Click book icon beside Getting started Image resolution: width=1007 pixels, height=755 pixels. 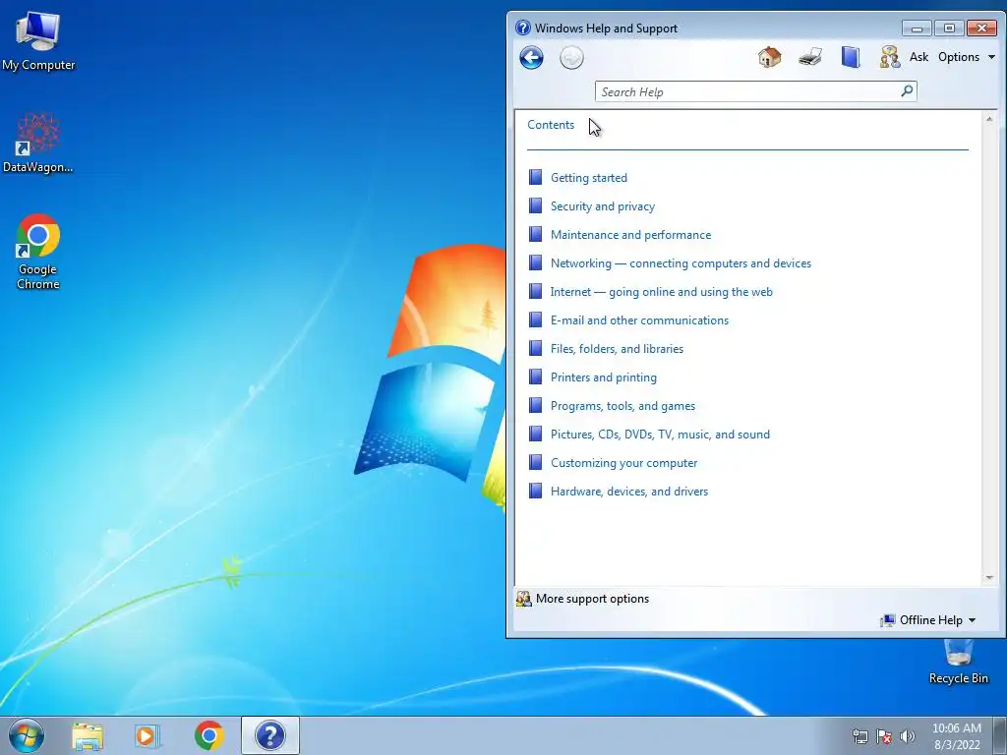coord(535,177)
